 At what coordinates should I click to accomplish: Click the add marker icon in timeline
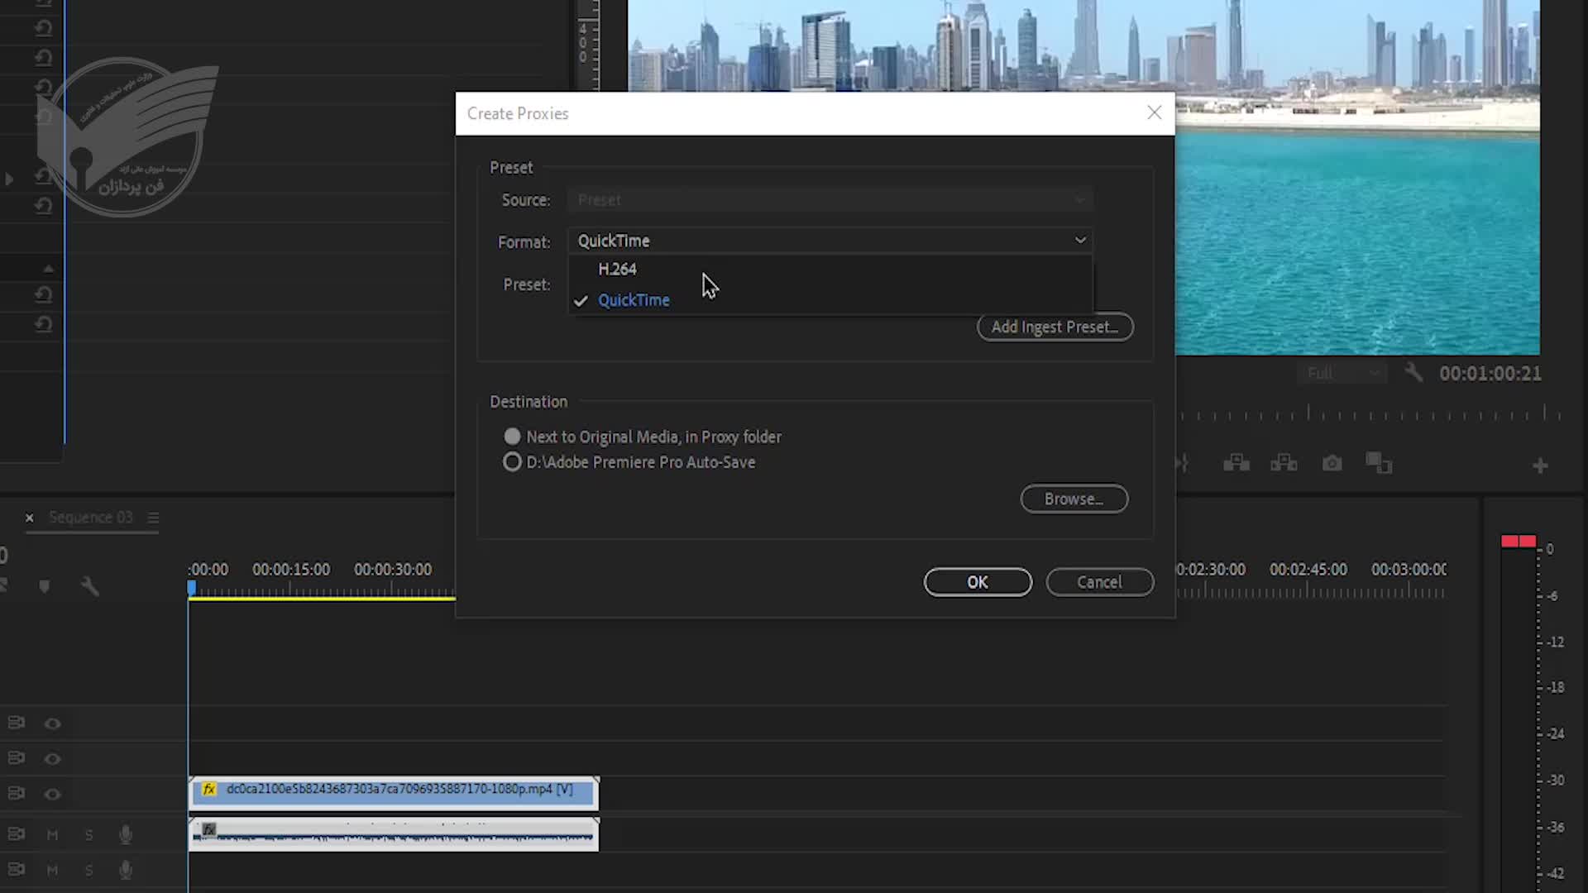click(x=45, y=587)
